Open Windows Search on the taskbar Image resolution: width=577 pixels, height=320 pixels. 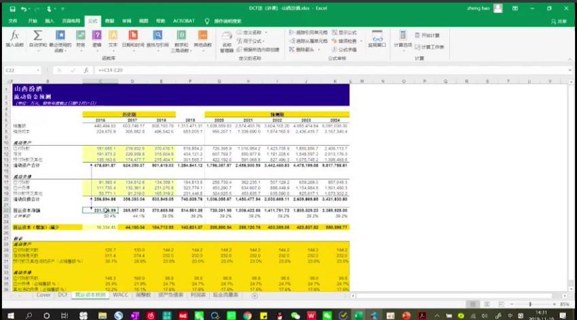coord(29,315)
